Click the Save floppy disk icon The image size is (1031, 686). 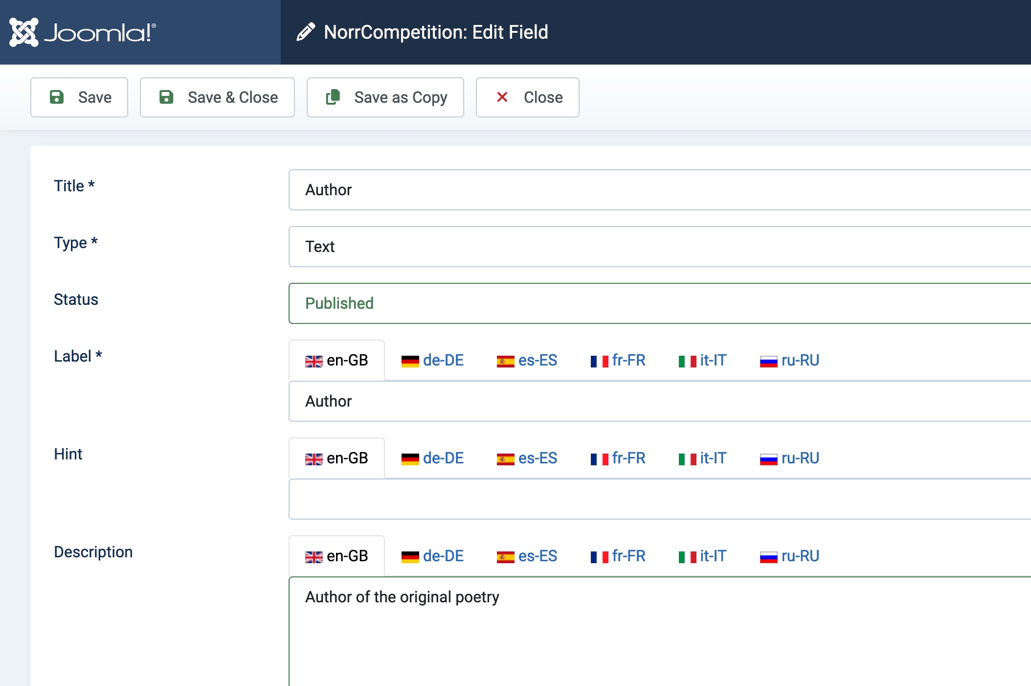point(57,97)
